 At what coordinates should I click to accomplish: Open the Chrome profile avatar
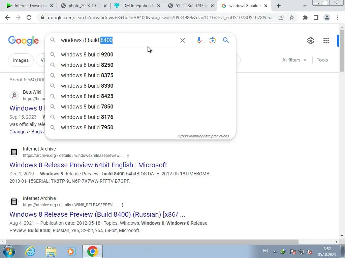point(327,17)
